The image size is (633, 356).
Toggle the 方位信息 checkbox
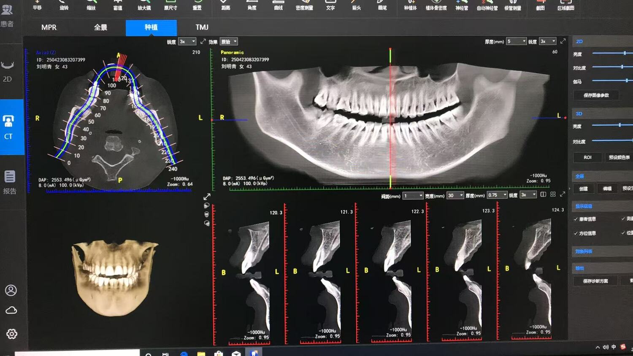(x=576, y=233)
